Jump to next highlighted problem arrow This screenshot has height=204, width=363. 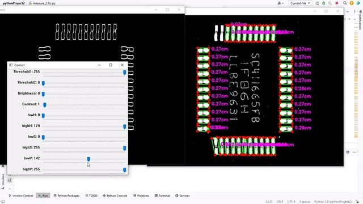click(x=355, y=19)
